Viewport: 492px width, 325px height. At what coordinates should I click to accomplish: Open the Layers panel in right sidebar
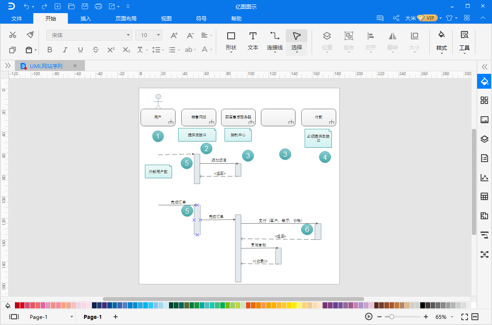(x=484, y=139)
